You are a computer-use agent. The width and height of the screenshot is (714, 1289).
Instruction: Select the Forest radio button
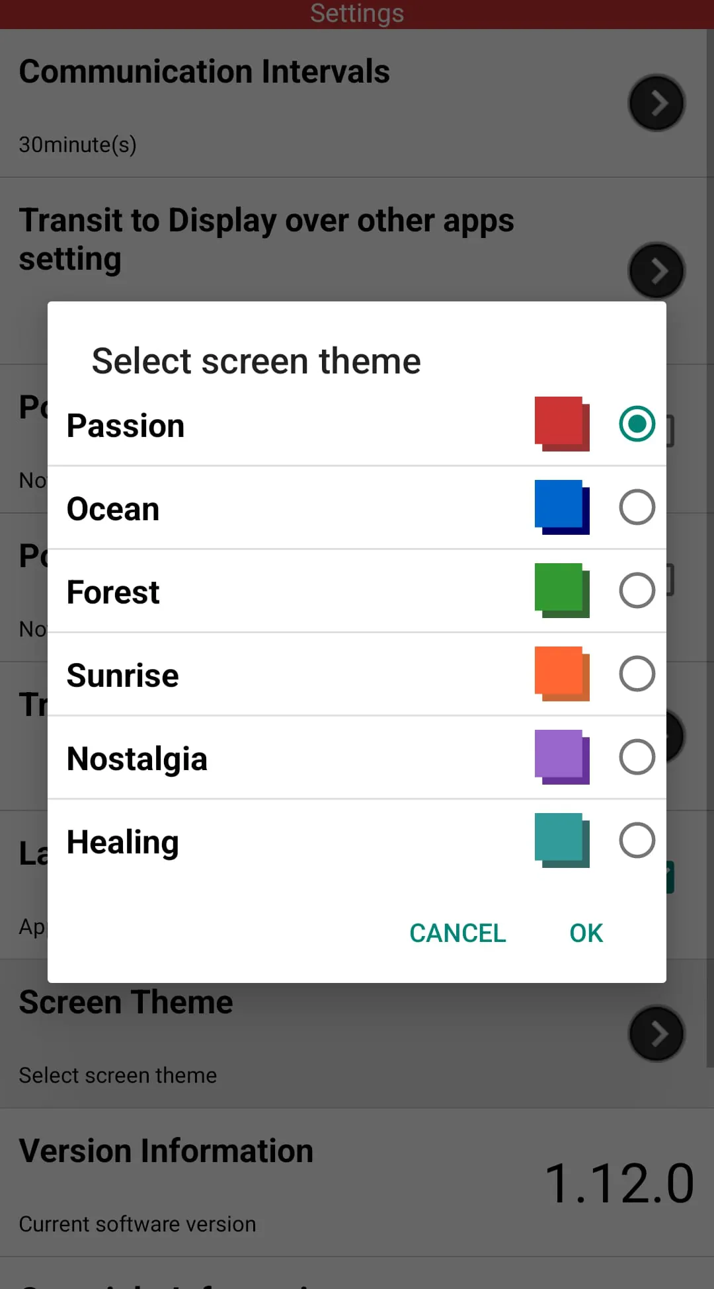637,590
